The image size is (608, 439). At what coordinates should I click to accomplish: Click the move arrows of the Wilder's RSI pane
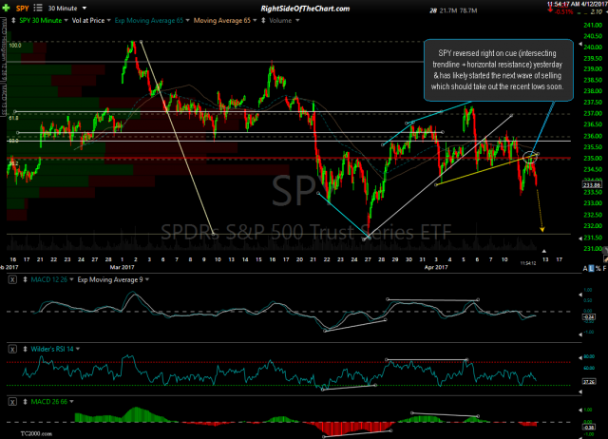coord(26,349)
